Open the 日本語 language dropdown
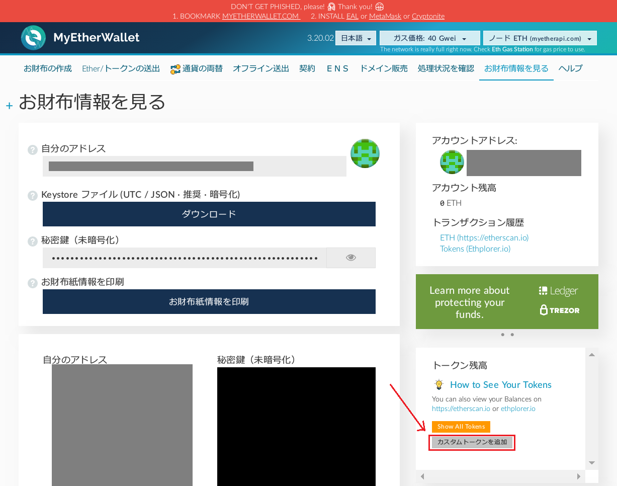 pyautogui.click(x=356, y=38)
